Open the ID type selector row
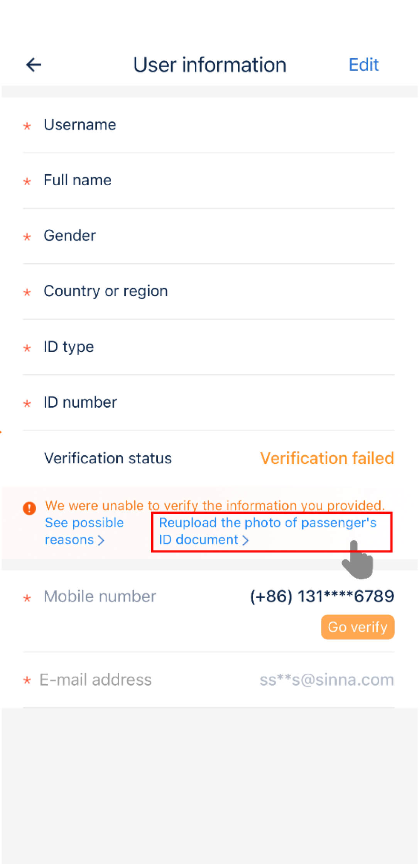Viewport: 419px width, 864px height. 208,347
